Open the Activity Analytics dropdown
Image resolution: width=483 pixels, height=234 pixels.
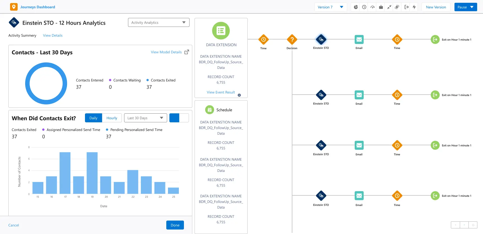coord(159,22)
